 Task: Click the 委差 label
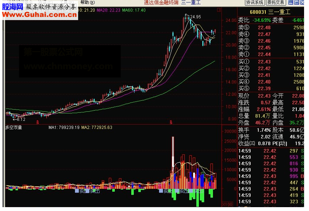pyautogui.click(x=278, y=20)
